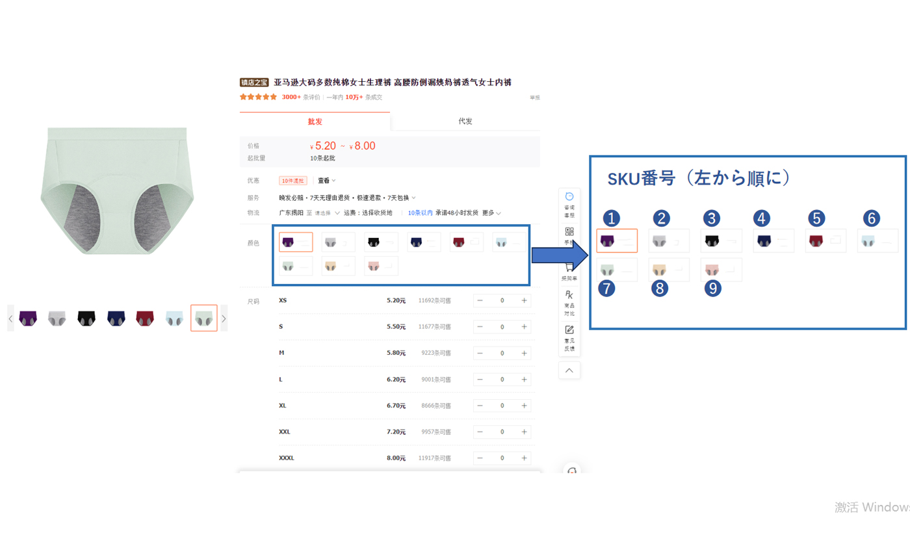910x559 pixels.
Task: Select the dark red thumbnail below main image
Action: 145,318
